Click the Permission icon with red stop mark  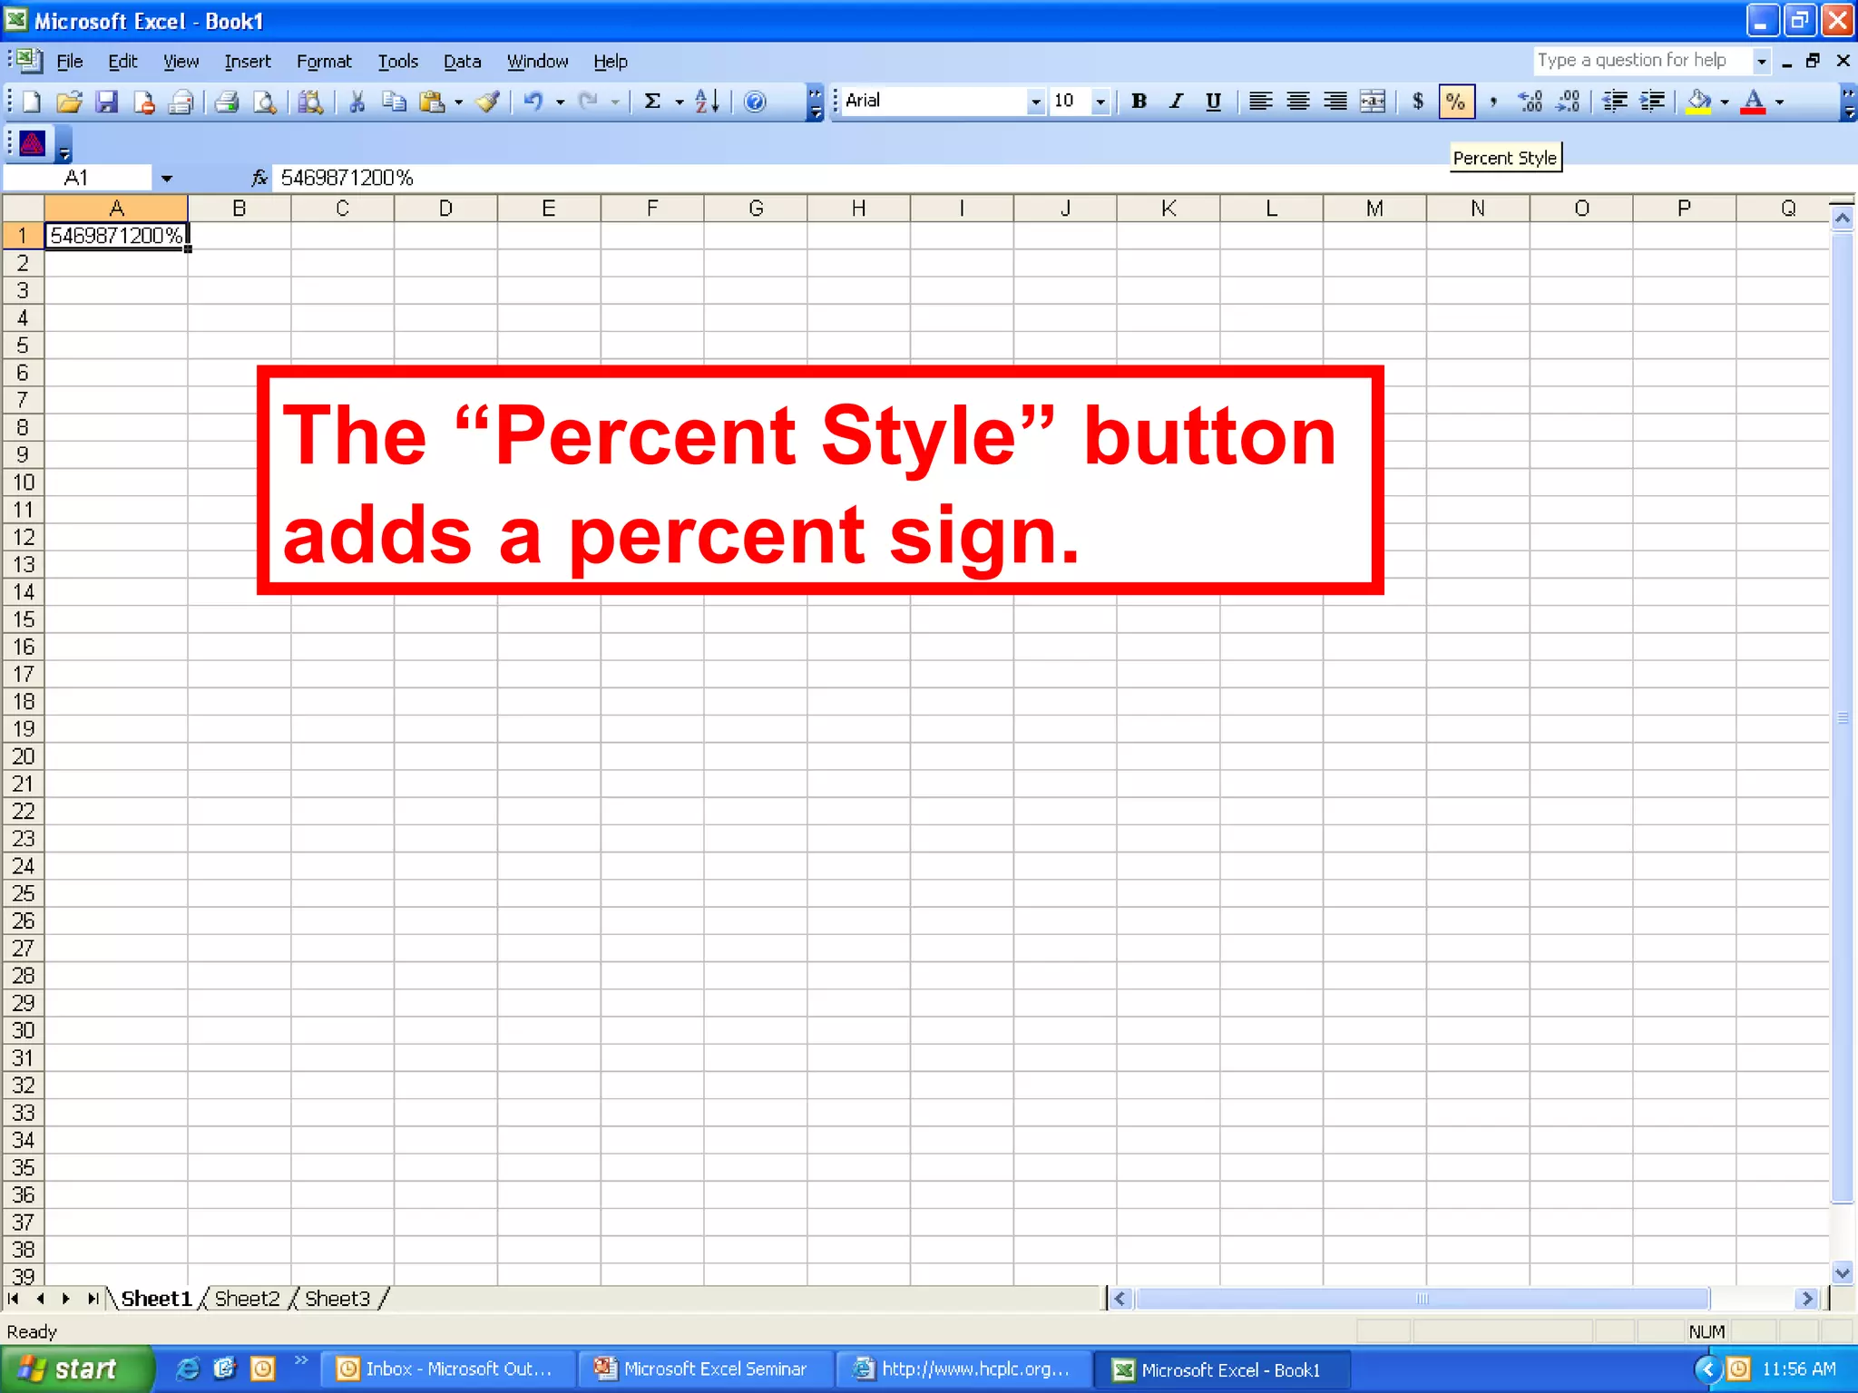[143, 102]
